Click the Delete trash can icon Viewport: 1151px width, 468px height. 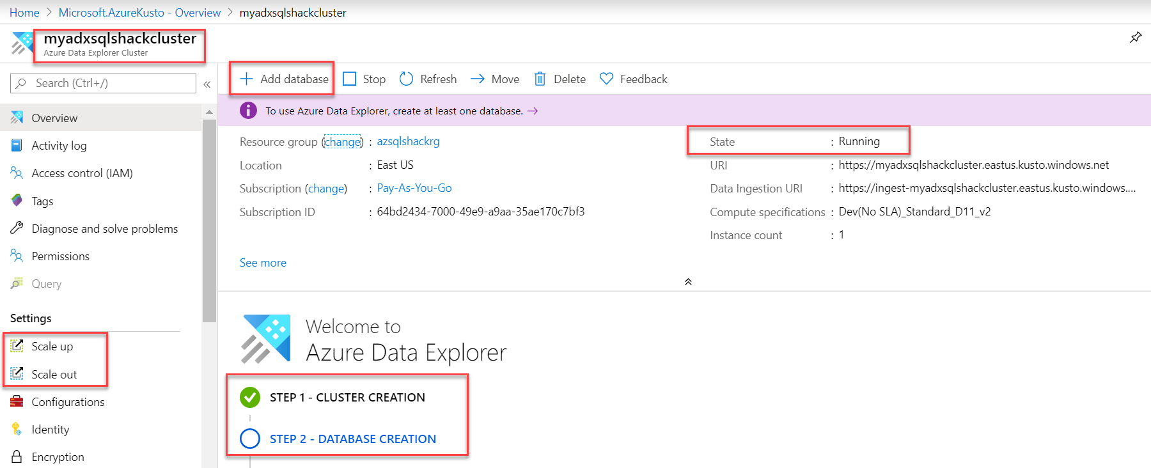click(x=540, y=79)
